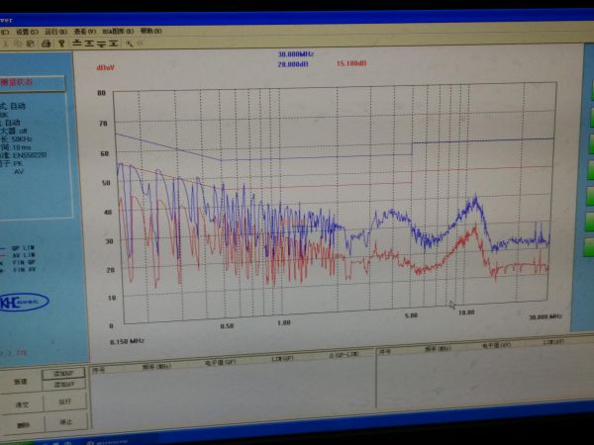Click the 清空 clear button
594x445 pixels.
[22, 404]
